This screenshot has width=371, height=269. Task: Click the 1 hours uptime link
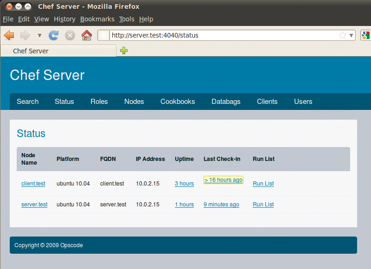(x=184, y=205)
